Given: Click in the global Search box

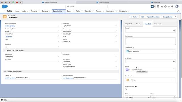Looking at the screenshot, I should coord(86,7).
